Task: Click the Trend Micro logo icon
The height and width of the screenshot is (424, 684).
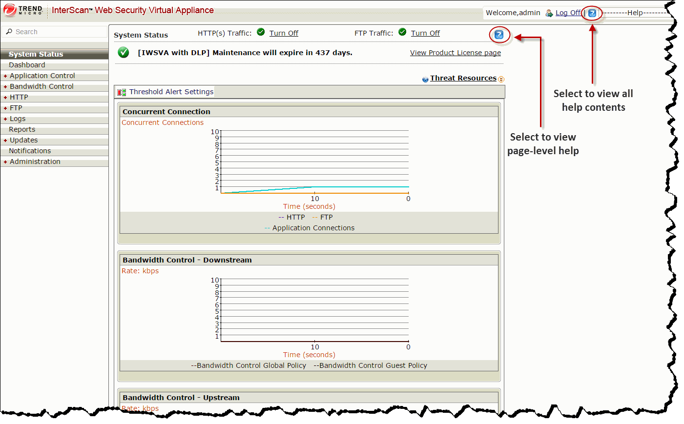Action: click(x=9, y=10)
